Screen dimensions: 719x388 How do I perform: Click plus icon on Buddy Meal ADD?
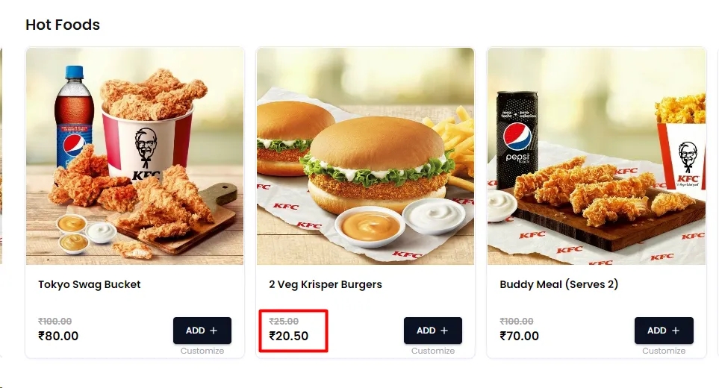click(x=676, y=331)
